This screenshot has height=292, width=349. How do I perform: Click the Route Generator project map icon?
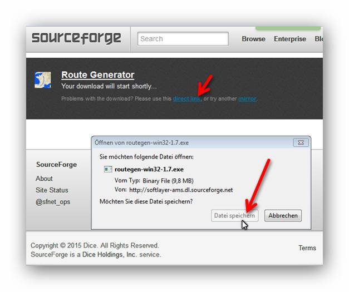tap(43, 80)
